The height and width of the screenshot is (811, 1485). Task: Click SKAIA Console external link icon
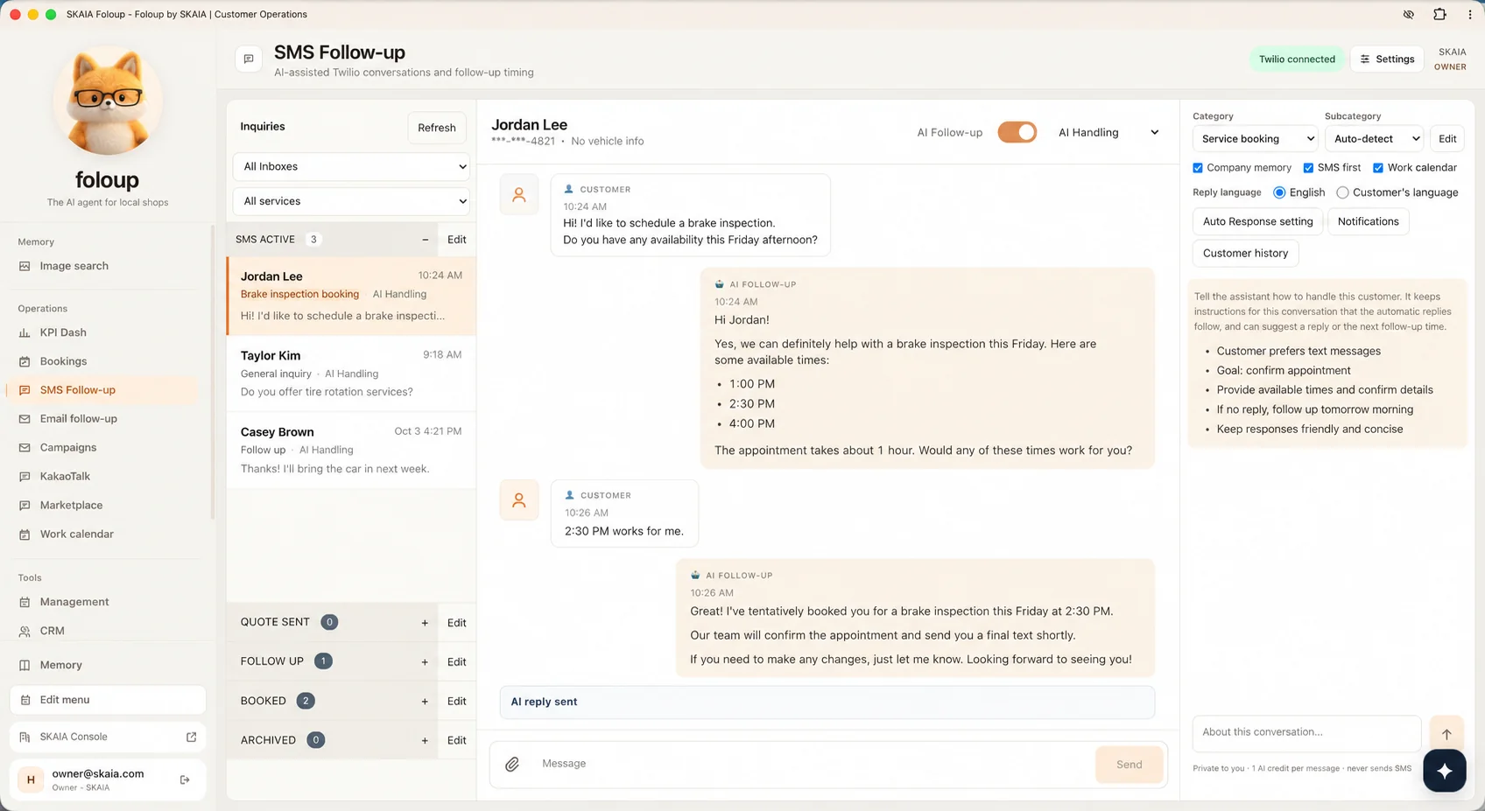point(191,737)
